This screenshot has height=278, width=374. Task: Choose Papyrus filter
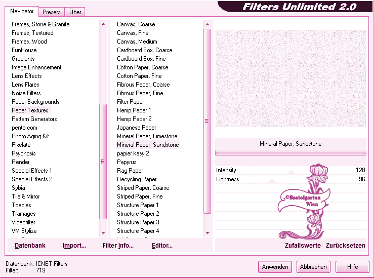[x=127, y=162]
